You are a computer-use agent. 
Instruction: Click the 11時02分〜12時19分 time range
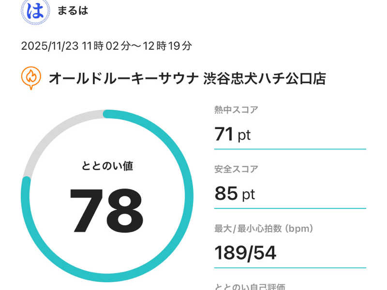pos(136,46)
